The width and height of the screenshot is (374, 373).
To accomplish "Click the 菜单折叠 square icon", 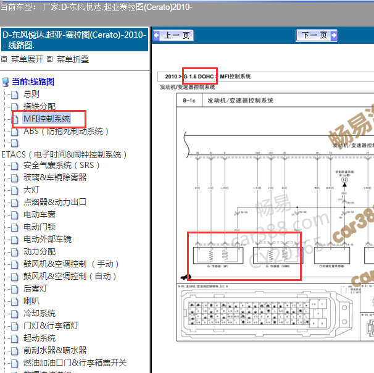I will [49, 59].
